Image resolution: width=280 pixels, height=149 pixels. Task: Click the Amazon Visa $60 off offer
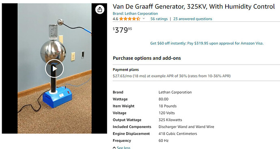207,43
